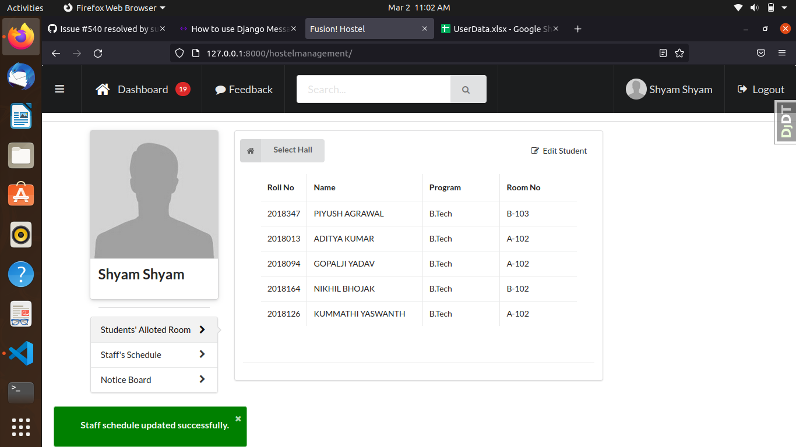Select the Fusion! Hostel tab
796x447 pixels.
(x=369, y=29)
